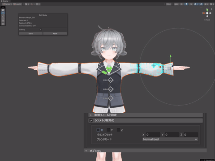Select the Rect transform tool
This screenshot has height=161, width=215.
point(3,21)
